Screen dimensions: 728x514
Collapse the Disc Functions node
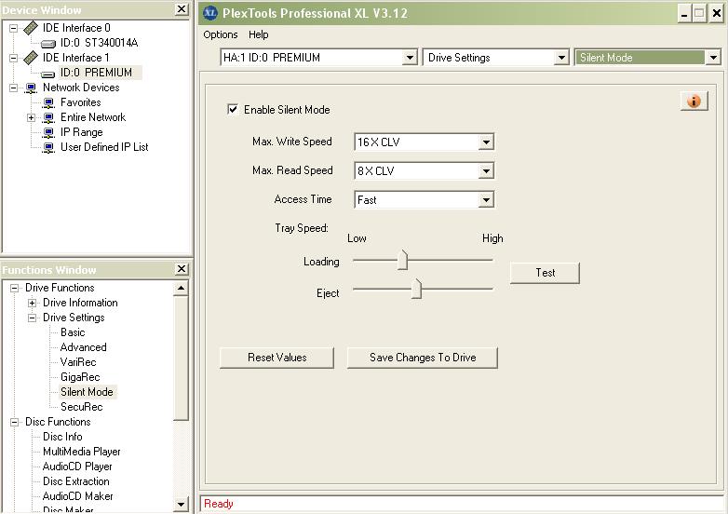tap(14, 422)
